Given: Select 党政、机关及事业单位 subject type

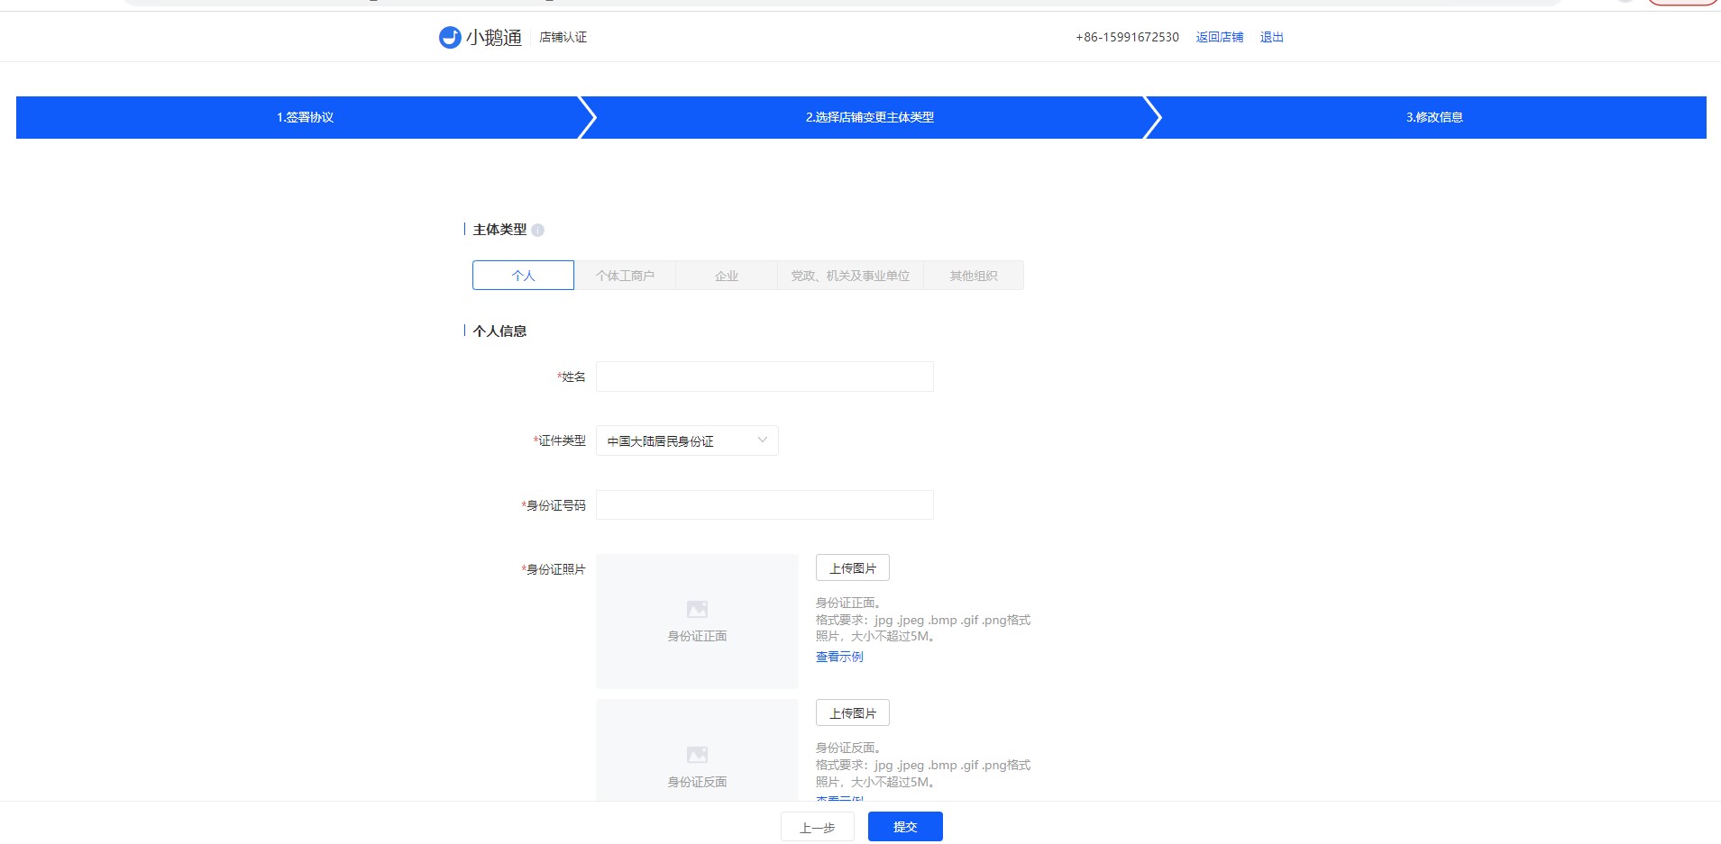Looking at the screenshot, I should [x=850, y=276].
